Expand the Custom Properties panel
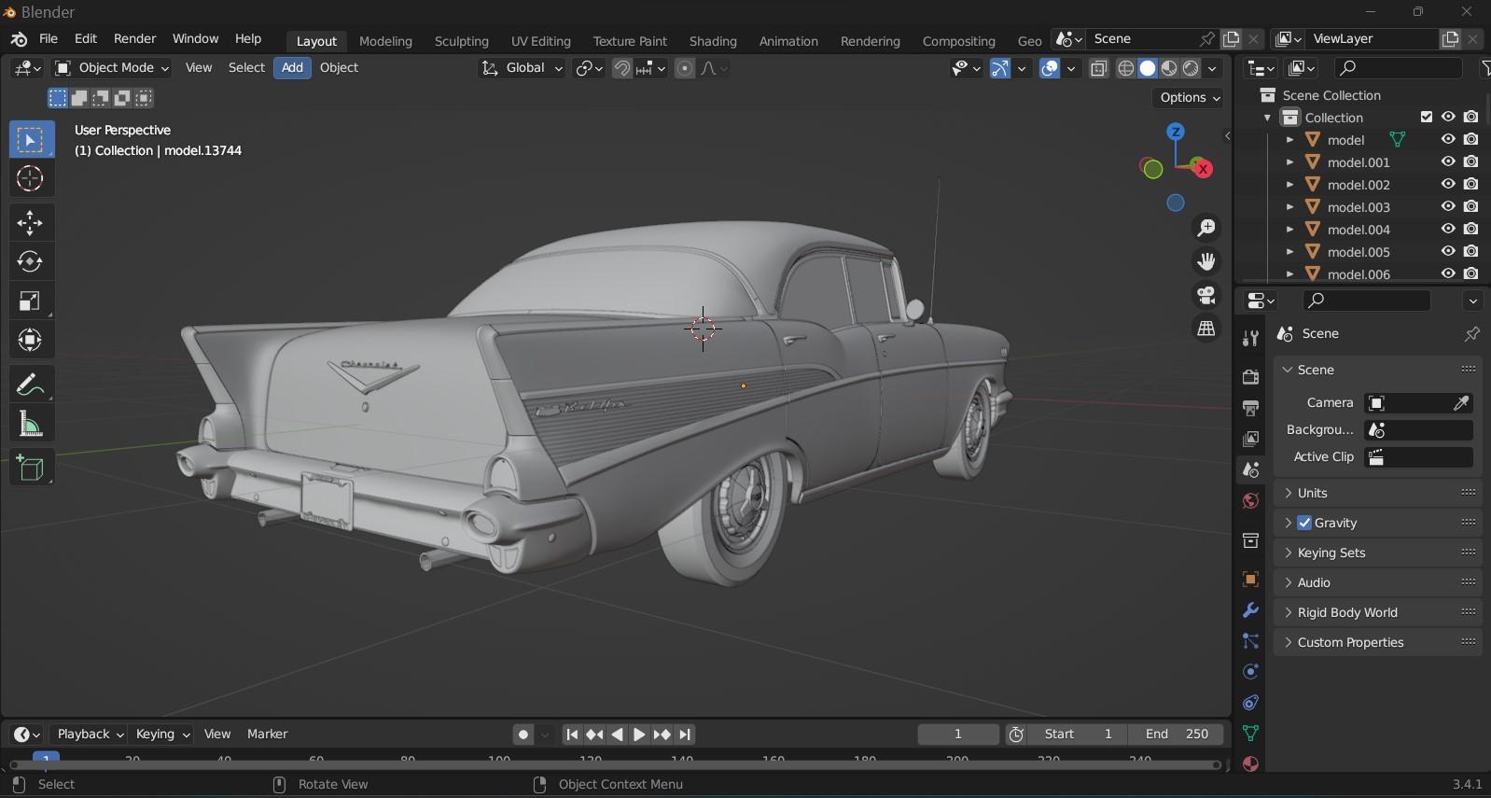1491x798 pixels. coord(1377,642)
